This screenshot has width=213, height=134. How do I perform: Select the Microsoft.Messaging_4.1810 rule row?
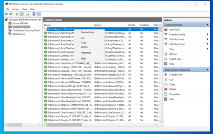click(101, 75)
